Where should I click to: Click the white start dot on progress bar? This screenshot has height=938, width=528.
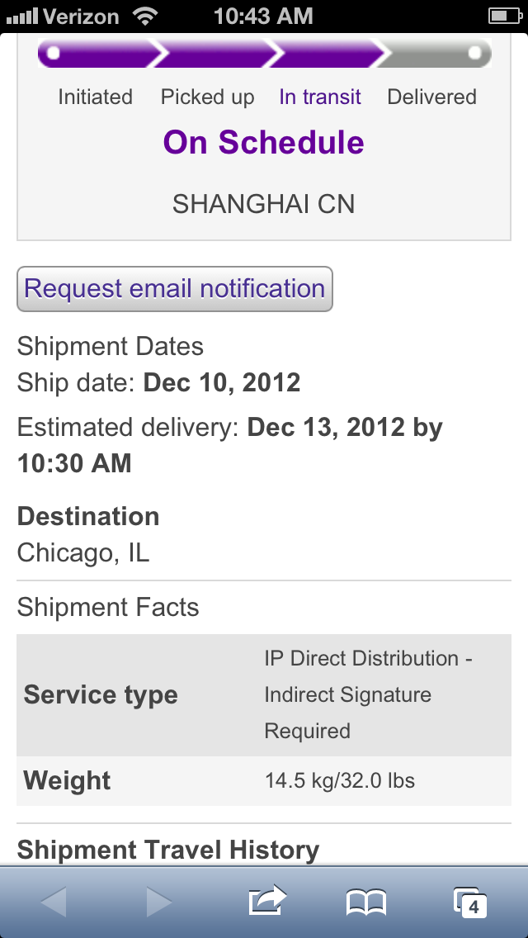[x=54, y=53]
